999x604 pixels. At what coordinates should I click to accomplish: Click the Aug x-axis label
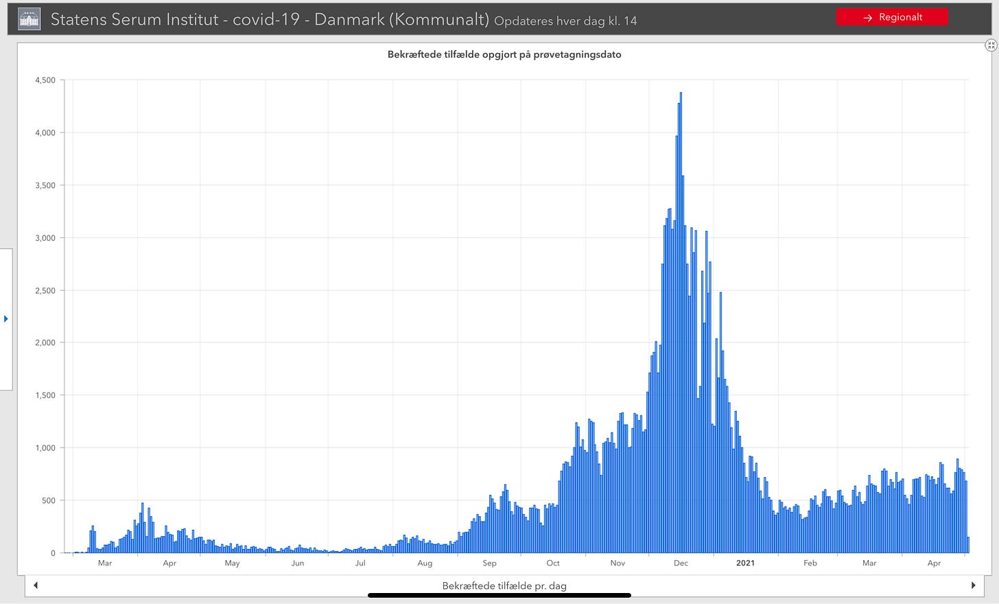[425, 563]
